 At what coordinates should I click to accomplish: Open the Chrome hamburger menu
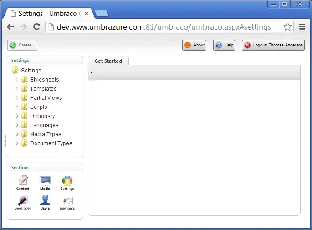click(302, 27)
